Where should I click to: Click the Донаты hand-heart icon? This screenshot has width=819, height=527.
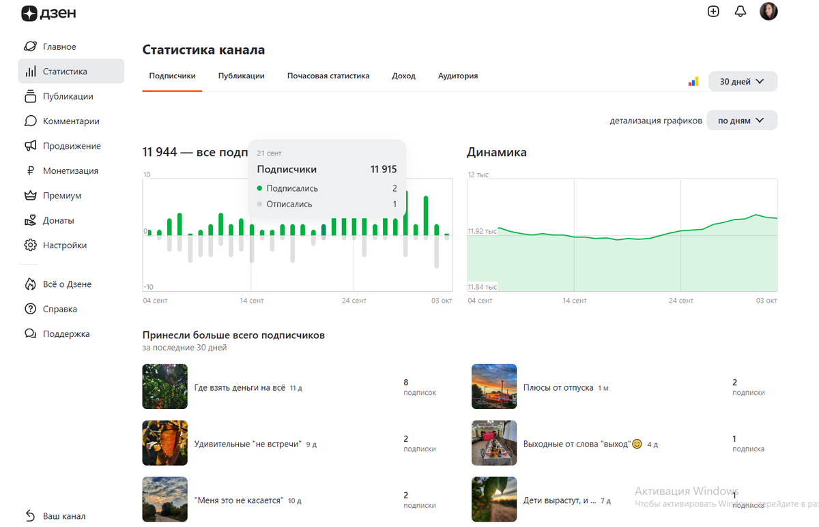[x=30, y=220]
